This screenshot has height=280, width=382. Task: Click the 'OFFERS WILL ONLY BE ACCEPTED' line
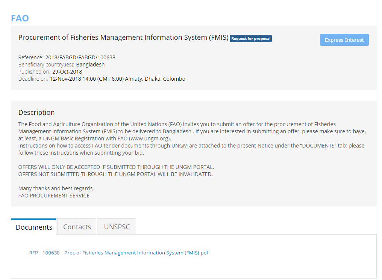[x=116, y=167]
